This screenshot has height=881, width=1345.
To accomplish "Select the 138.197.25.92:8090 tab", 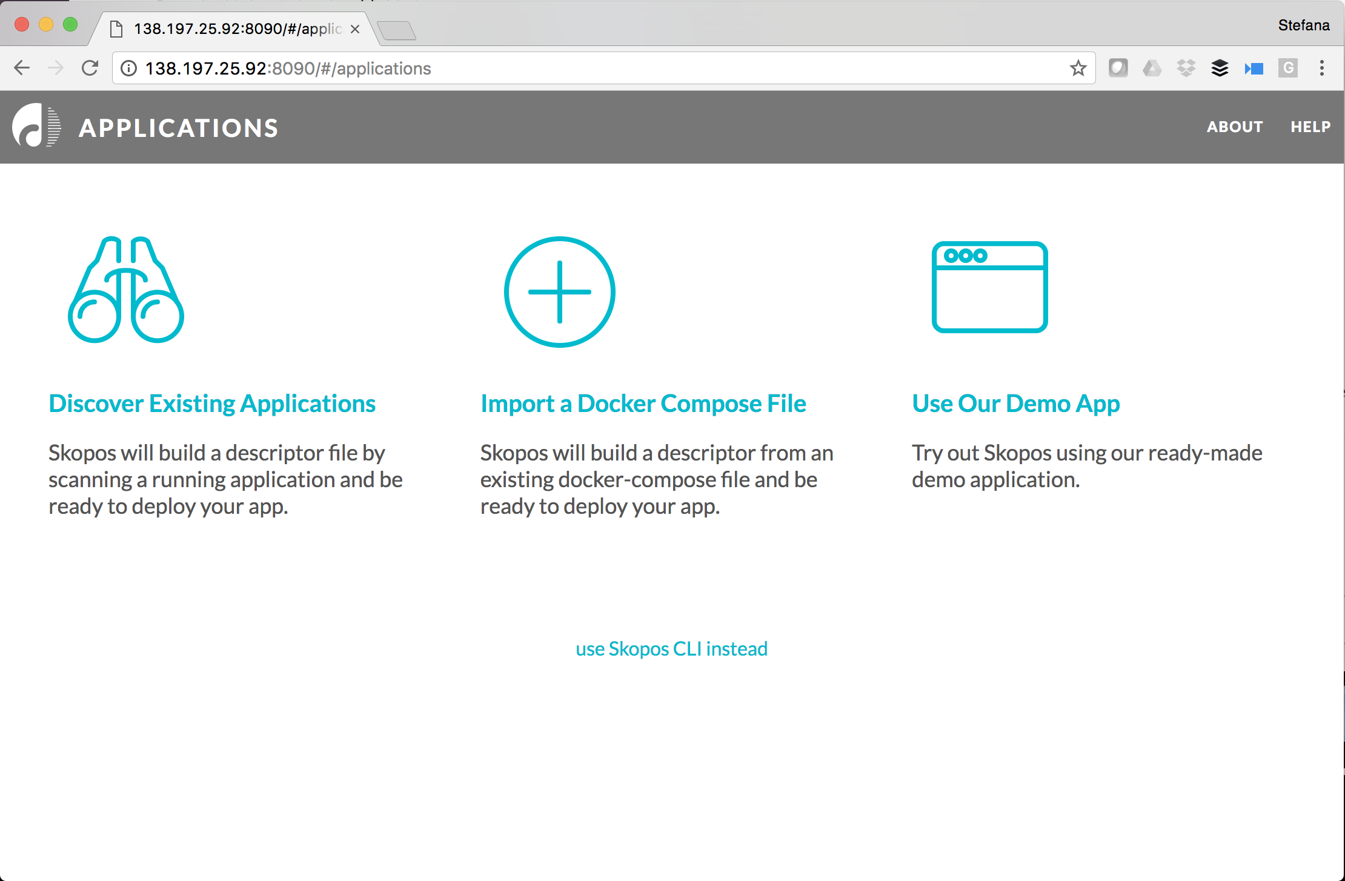I will (x=235, y=28).
